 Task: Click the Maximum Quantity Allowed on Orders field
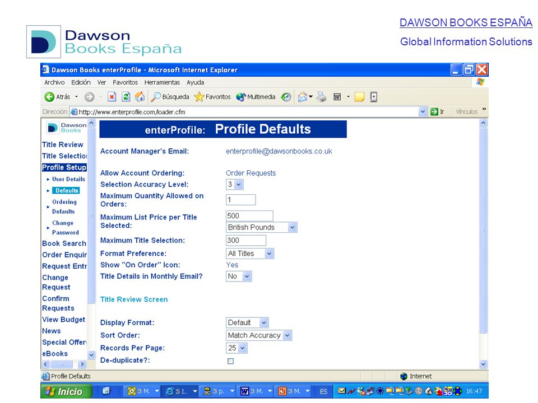click(240, 199)
